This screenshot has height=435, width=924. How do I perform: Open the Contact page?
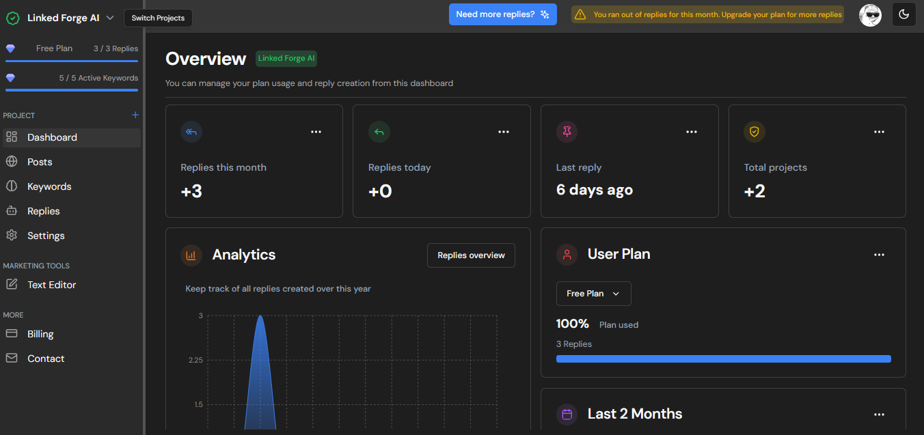coord(72,359)
